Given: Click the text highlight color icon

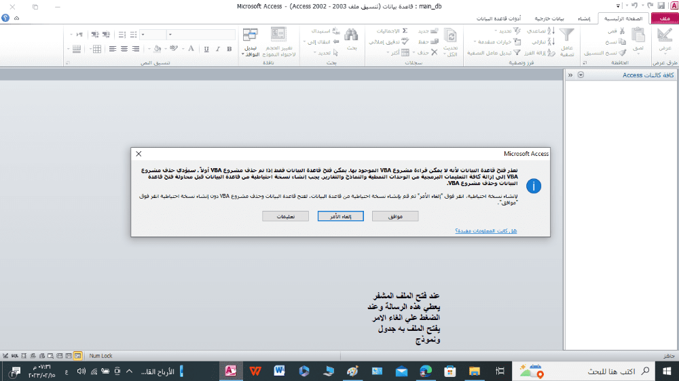Looking at the screenshot, I should click(x=174, y=49).
